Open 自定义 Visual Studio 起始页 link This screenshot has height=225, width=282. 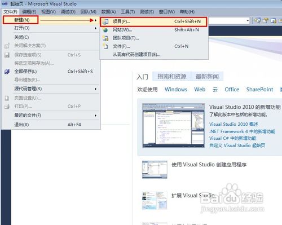pos(237,145)
